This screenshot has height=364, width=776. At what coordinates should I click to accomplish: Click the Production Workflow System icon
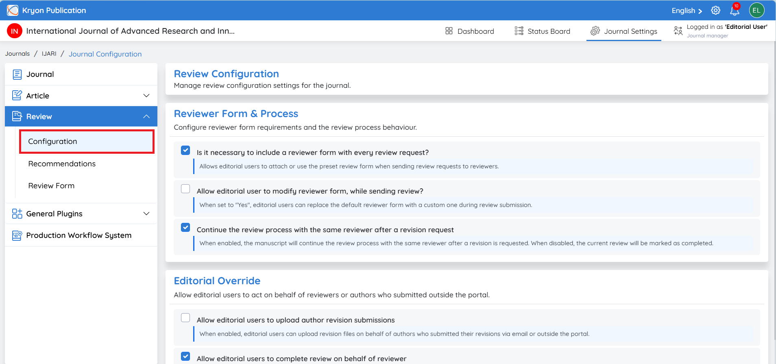pos(17,235)
